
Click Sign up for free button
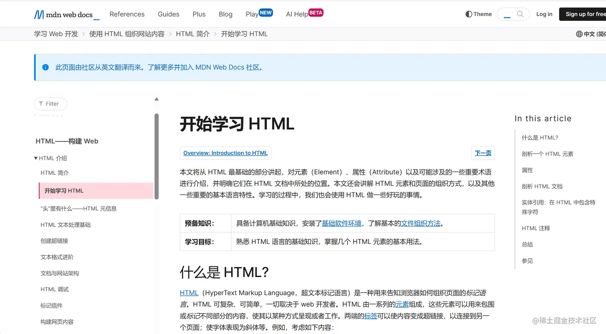583,14
